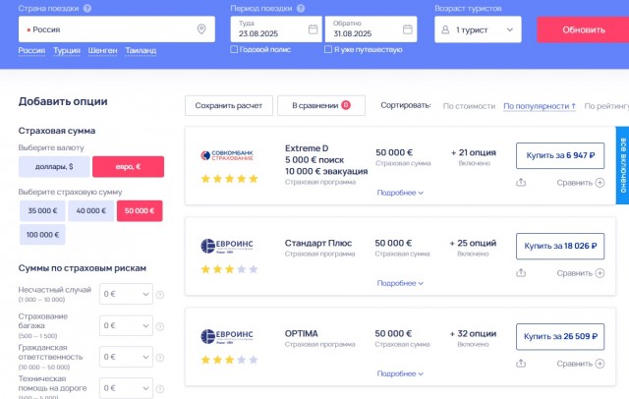Sort results По рейтингу
Image resolution: width=629 pixels, height=399 pixels.
[x=606, y=106]
